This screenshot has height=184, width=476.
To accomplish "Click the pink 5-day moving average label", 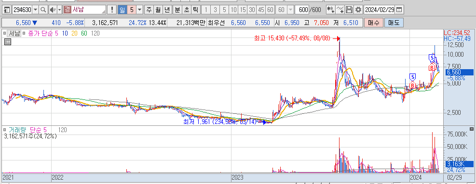I will 57,33.
